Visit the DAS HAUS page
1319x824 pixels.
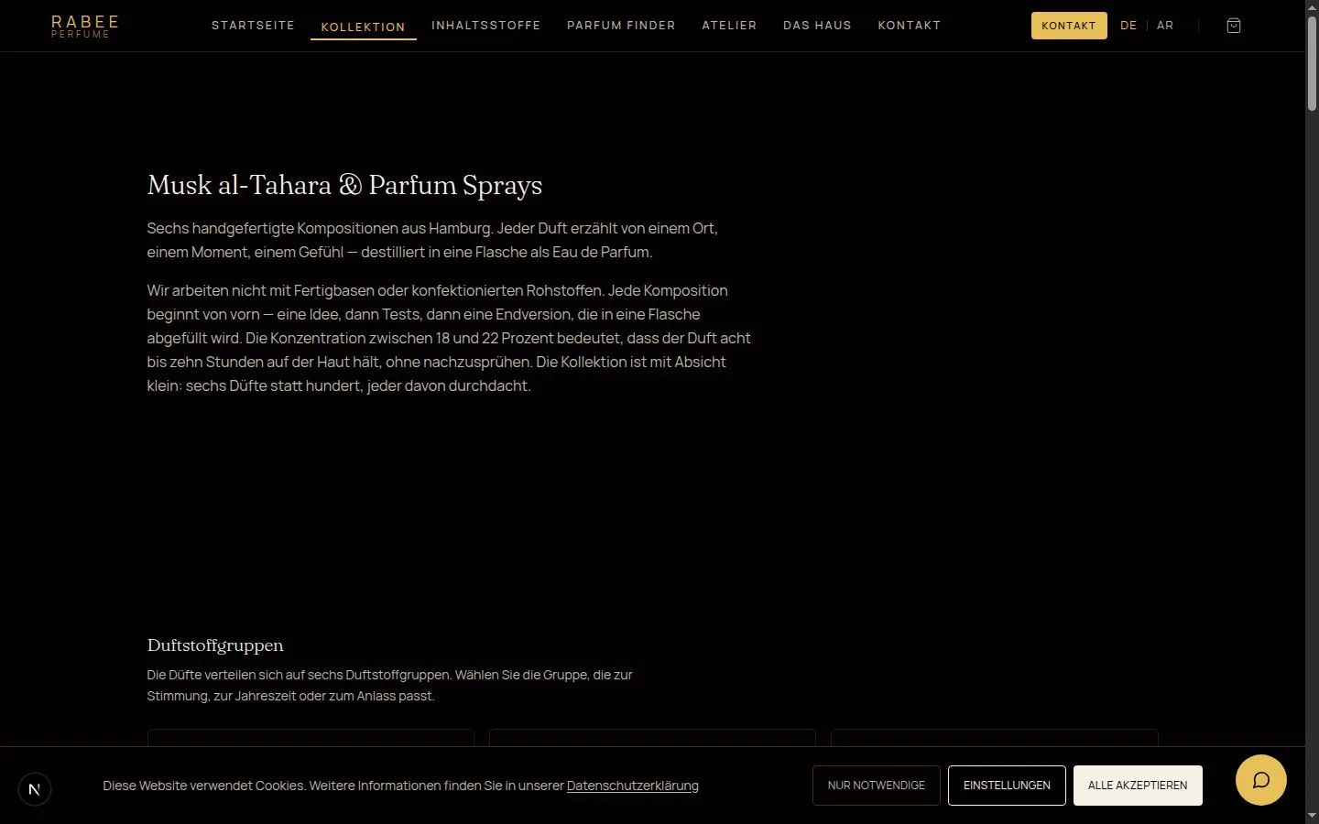click(817, 26)
